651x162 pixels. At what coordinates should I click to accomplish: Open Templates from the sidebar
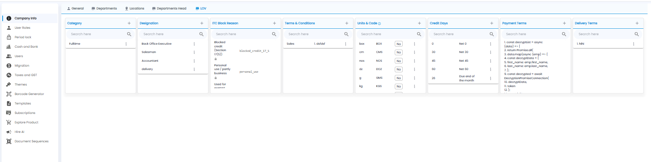pos(23,103)
